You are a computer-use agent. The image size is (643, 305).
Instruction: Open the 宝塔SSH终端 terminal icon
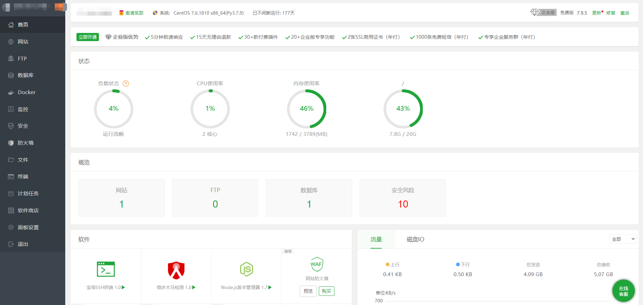(106, 269)
